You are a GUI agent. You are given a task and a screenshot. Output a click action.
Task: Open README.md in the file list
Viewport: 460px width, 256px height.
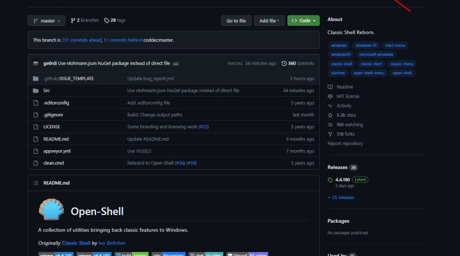coord(56,139)
